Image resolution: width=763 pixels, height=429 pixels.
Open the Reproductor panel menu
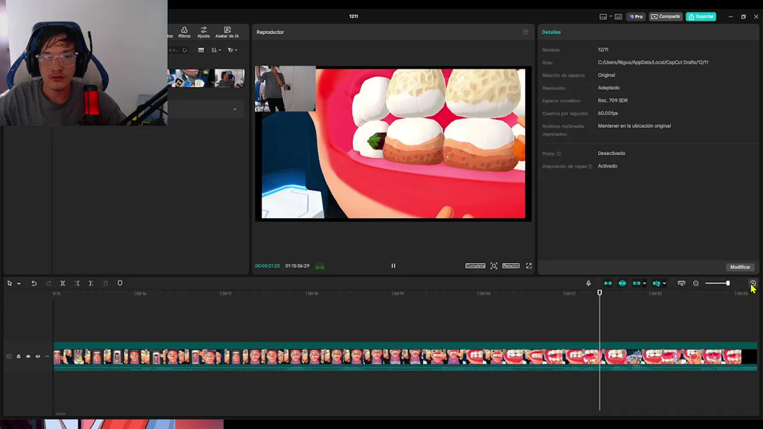pyautogui.click(x=525, y=32)
